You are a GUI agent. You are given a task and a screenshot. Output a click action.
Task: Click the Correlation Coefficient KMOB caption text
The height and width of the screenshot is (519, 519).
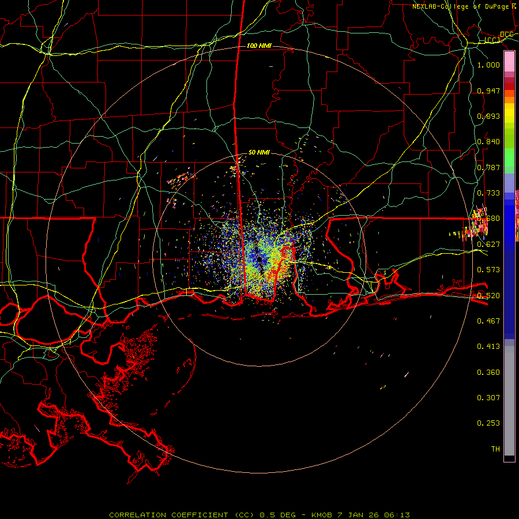point(259,515)
